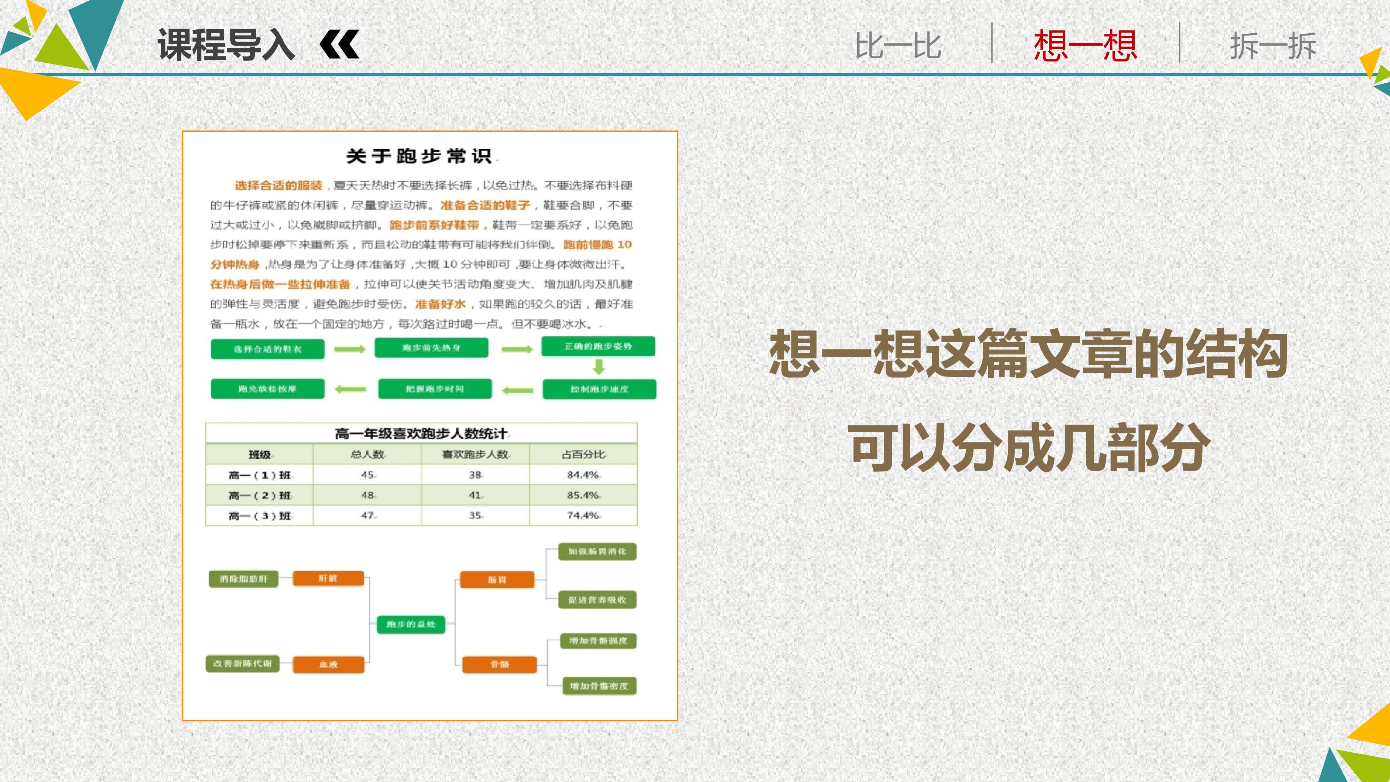Click the 喜欢跑步人数 column header
Viewport: 1390px width, 782px height.
coord(475,454)
